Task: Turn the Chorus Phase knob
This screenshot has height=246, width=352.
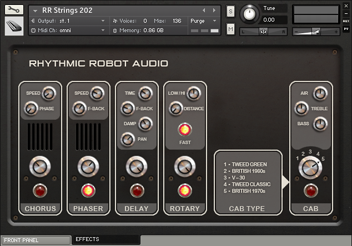Action: pos(31,109)
